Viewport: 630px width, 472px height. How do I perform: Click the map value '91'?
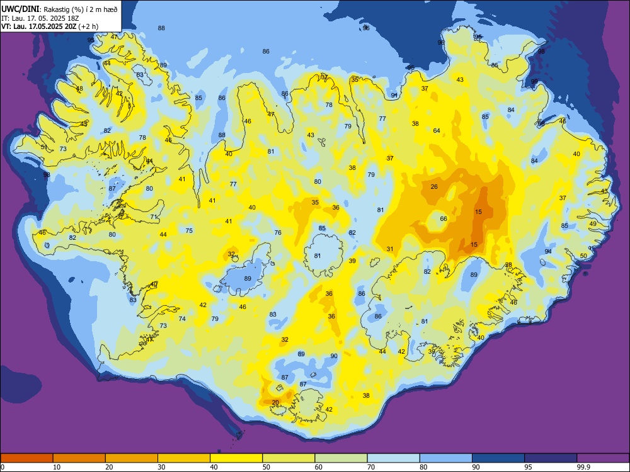394,95
